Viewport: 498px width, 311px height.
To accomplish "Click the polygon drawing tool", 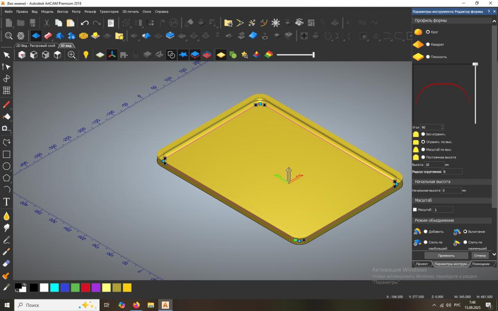I will (7, 178).
